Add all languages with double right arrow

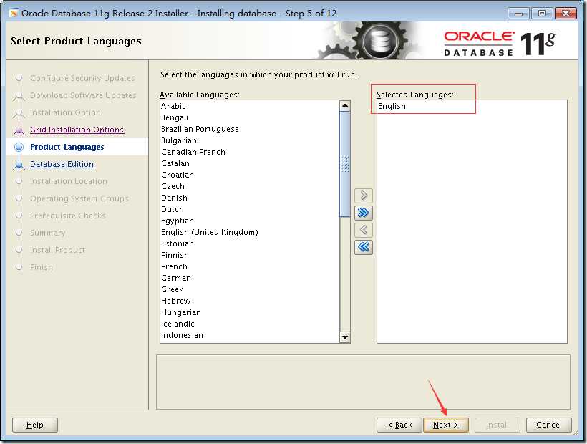point(363,213)
